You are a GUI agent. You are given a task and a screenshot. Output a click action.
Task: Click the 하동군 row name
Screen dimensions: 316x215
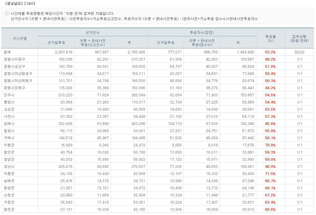[9, 174]
